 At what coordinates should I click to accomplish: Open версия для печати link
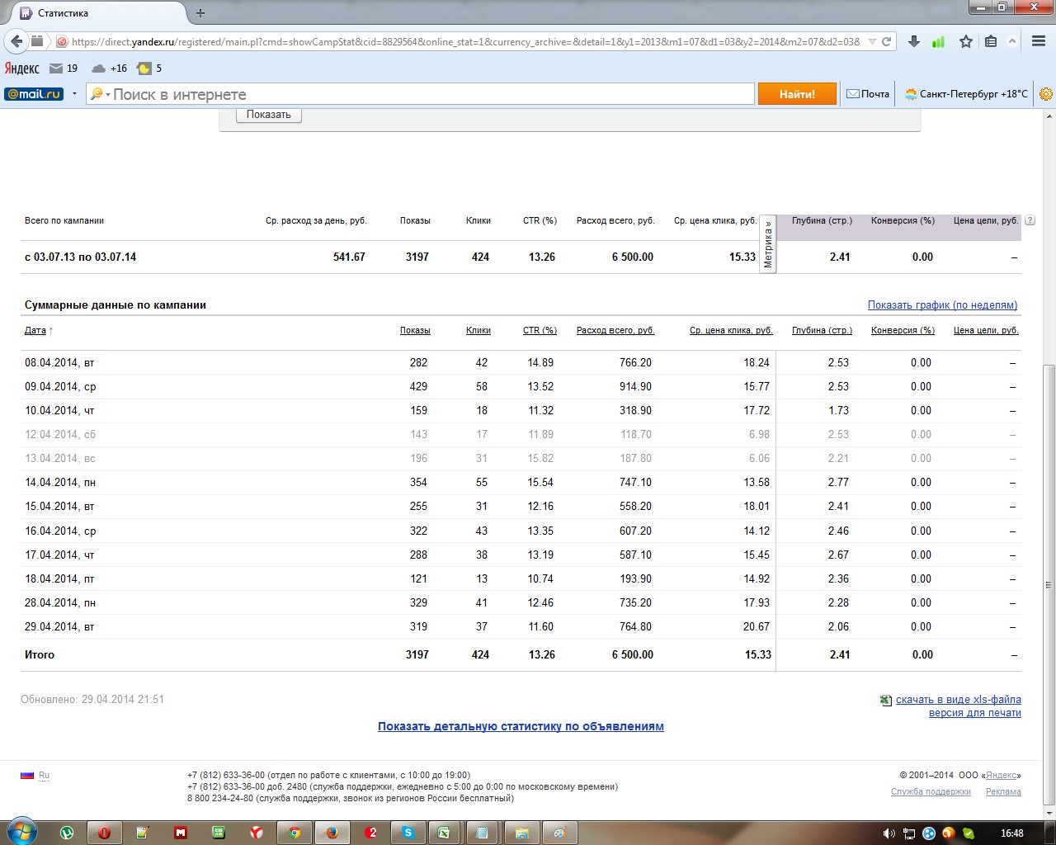click(975, 713)
